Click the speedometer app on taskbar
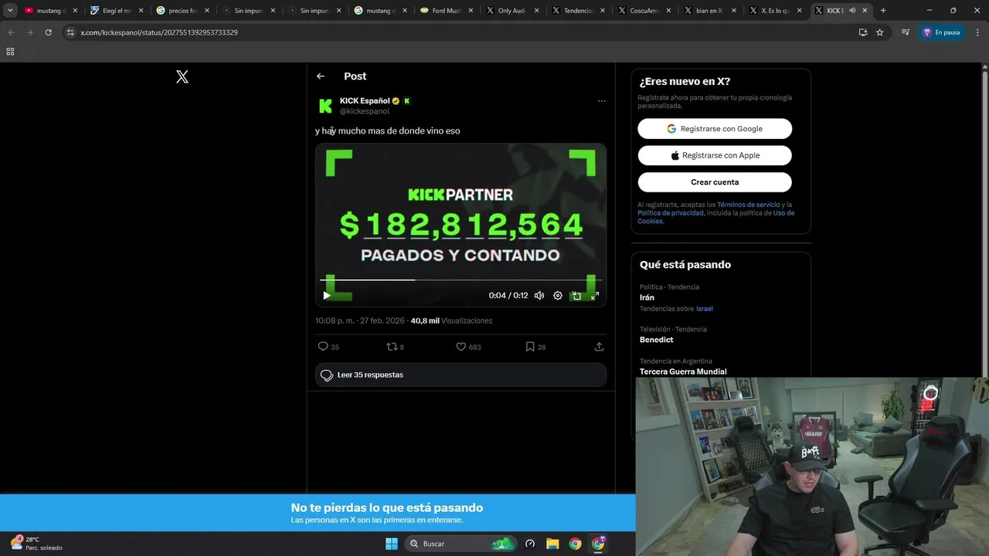This screenshot has height=556, width=989. point(530,544)
